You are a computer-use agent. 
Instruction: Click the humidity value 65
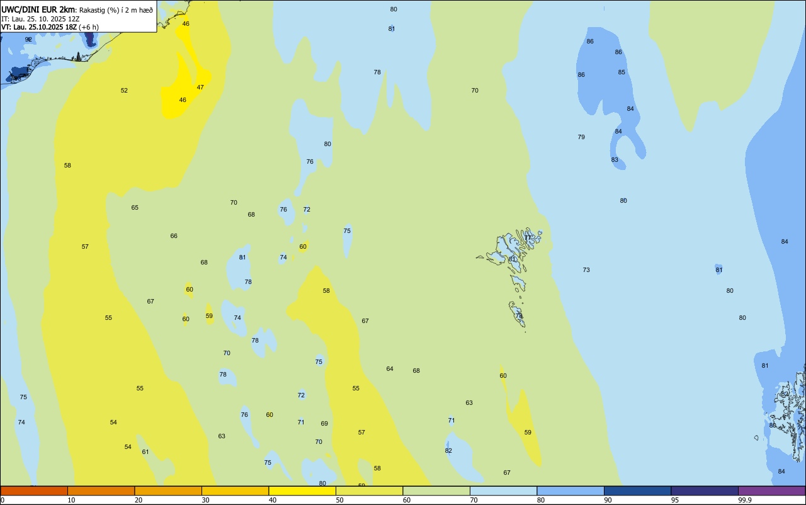tap(135, 208)
